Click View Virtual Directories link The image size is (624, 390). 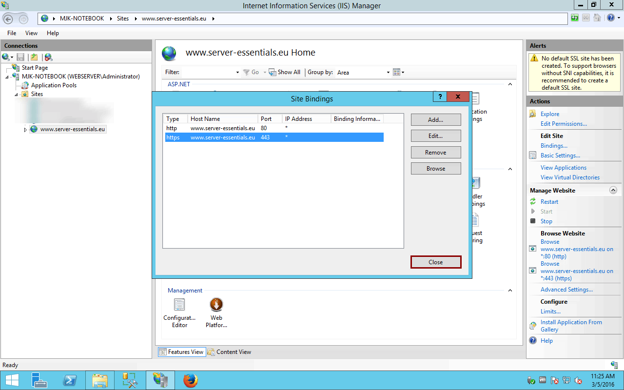[x=570, y=177]
